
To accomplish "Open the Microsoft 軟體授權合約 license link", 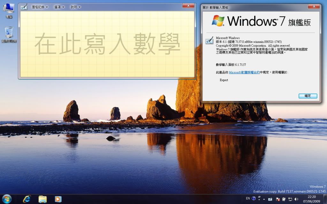I will coord(244,72).
